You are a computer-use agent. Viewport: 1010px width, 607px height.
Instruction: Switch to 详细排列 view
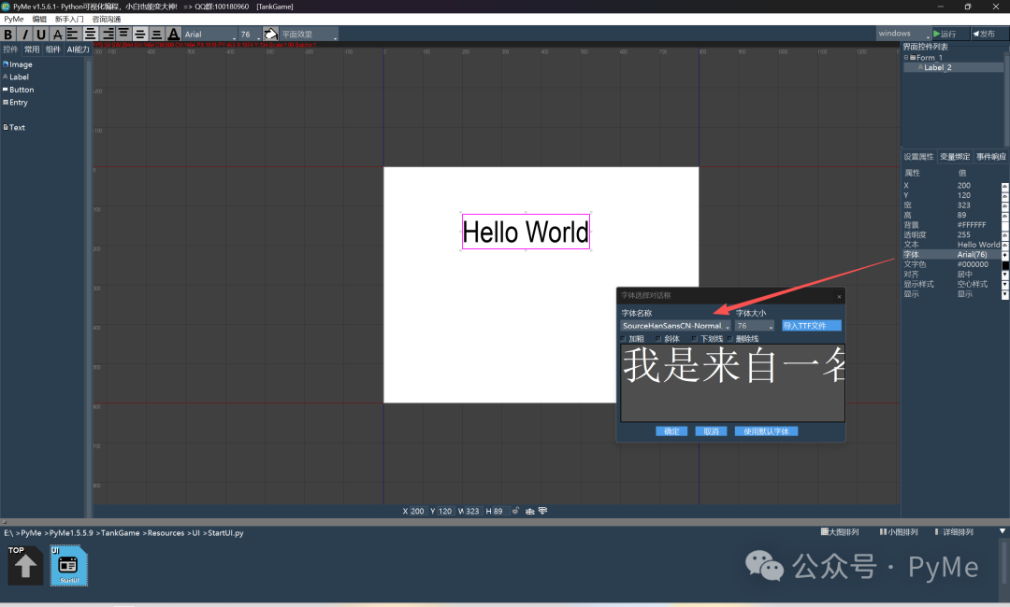click(954, 531)
